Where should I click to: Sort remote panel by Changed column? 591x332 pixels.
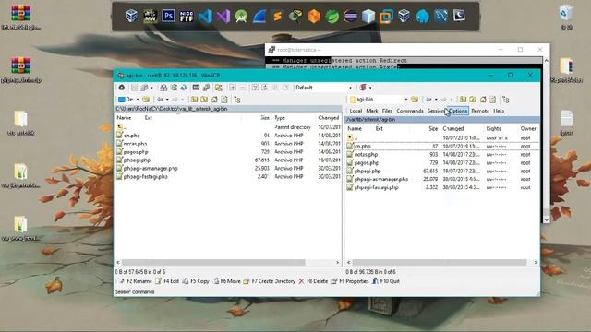pyautogui.click(x=453, y=129)
